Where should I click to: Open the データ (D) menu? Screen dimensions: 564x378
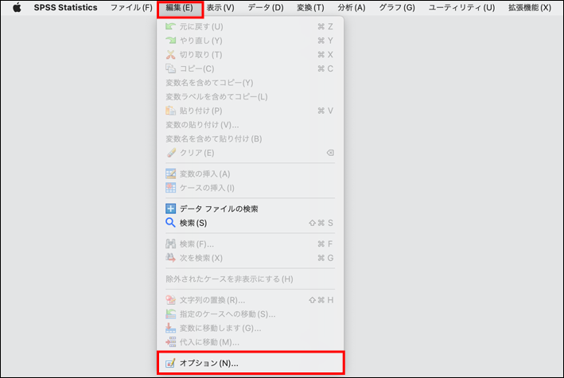coord(266,8)
